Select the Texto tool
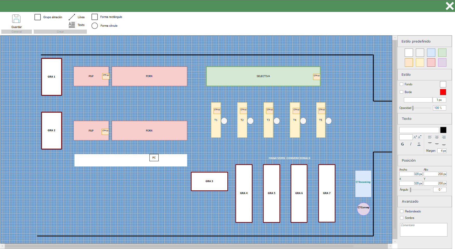 [72, 25]
